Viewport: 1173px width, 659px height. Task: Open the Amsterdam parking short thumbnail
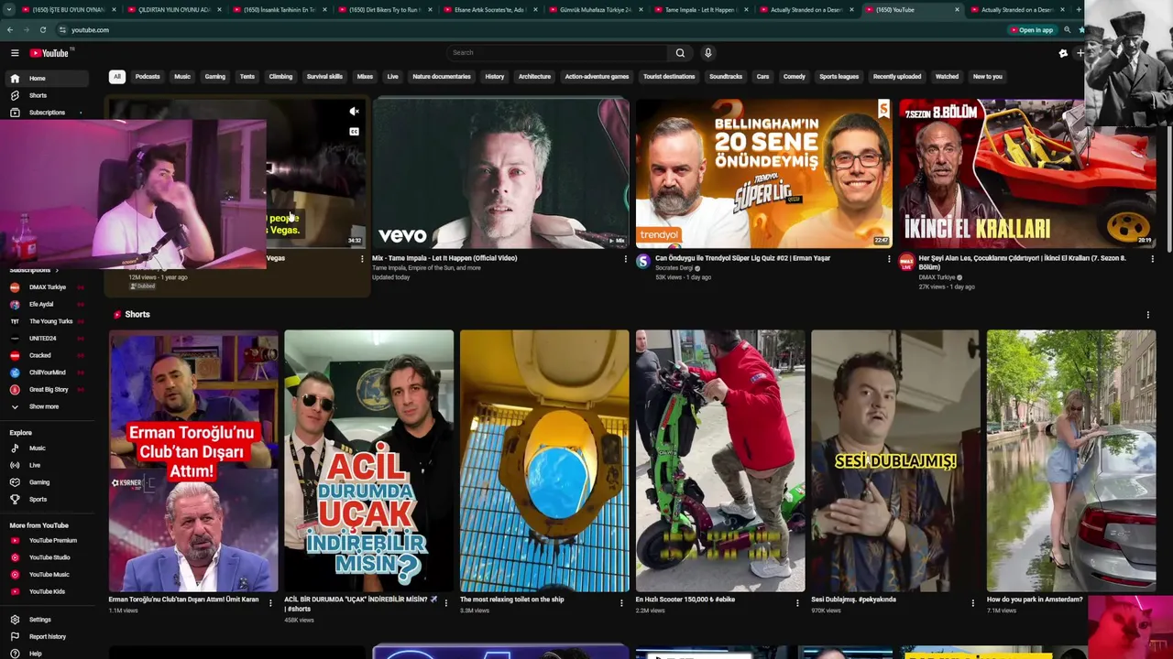(x=1071, y=461)
